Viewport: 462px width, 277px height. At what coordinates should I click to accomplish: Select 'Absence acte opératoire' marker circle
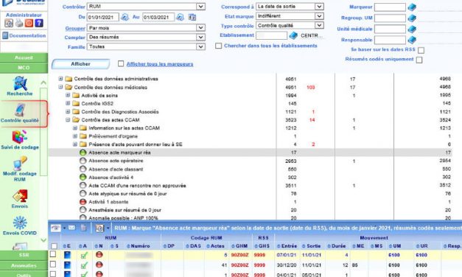pos(83,161)
